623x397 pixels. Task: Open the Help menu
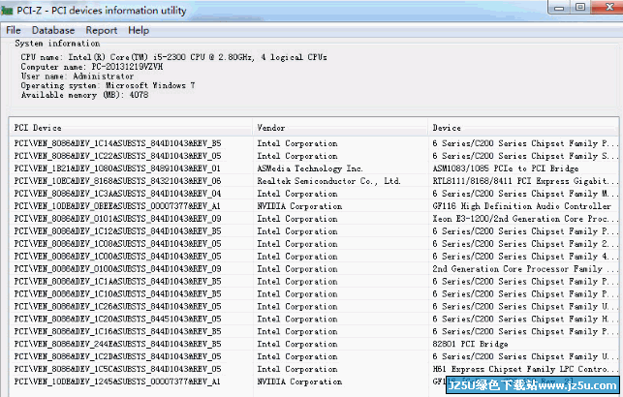coord(139,30)
